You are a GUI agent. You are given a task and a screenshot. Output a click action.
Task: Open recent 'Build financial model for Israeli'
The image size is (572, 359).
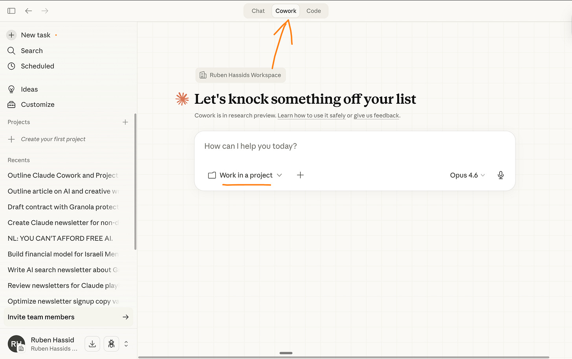point(63,254)
